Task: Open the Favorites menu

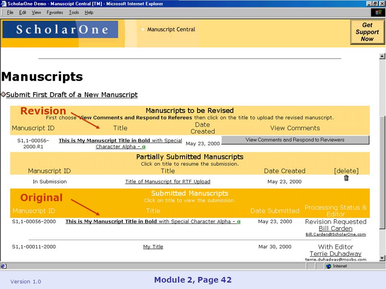Action: (x=55, y=12)
